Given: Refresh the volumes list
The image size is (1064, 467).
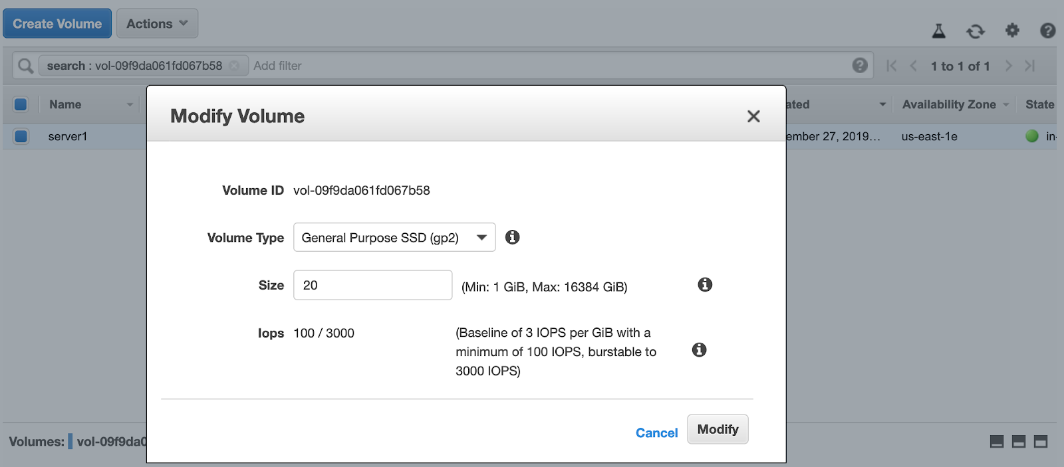Looking at the screenshot, I should 976,31.
